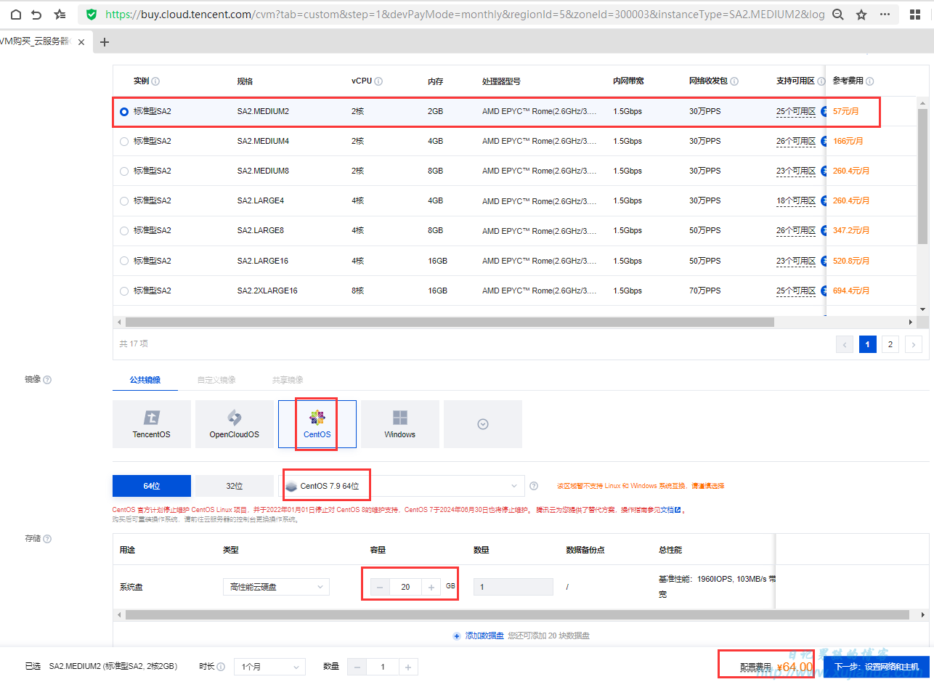Click help icon beside the CentOS version dropdown

(534, 486)
